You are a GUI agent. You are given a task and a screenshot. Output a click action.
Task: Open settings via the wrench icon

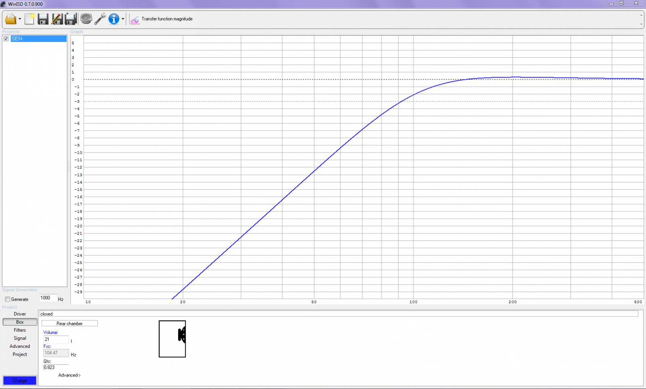100,19
